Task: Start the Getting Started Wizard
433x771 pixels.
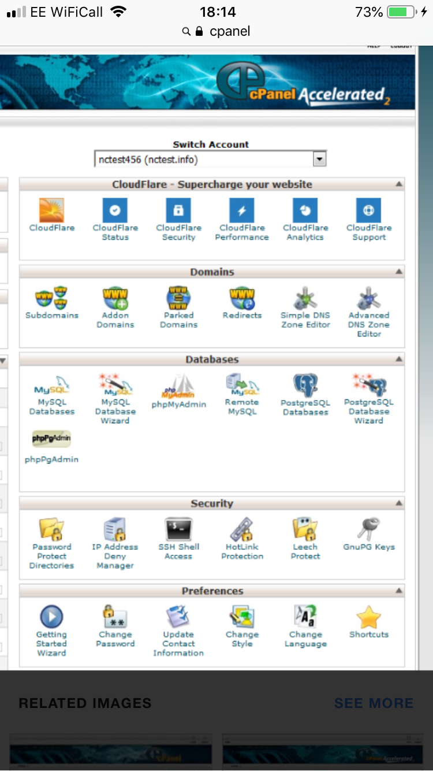Action: point(51,617)
